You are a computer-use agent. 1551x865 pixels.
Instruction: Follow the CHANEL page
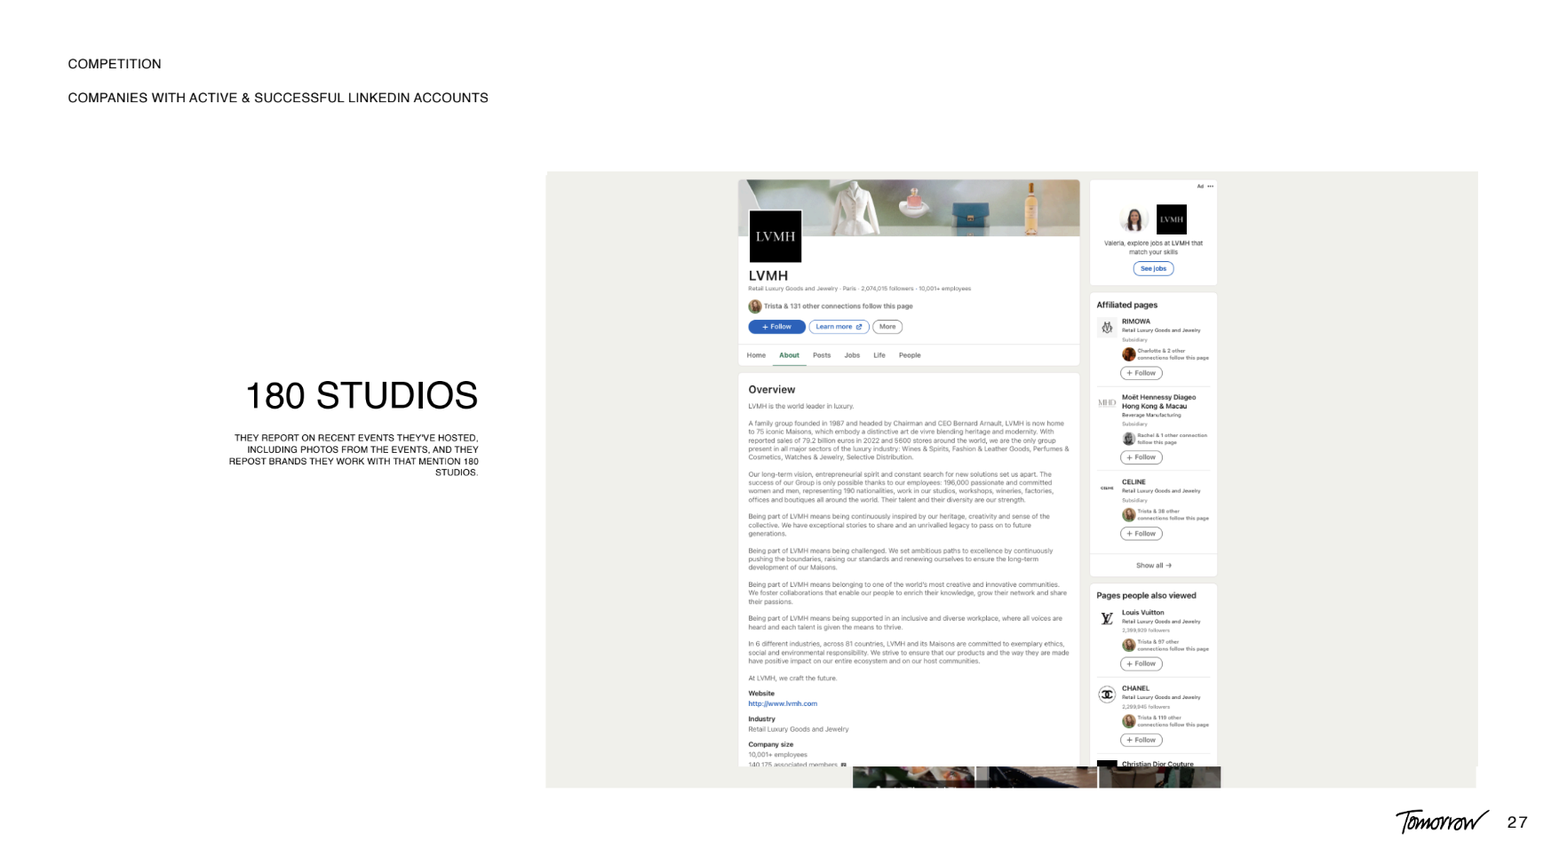pos(1141,740)
